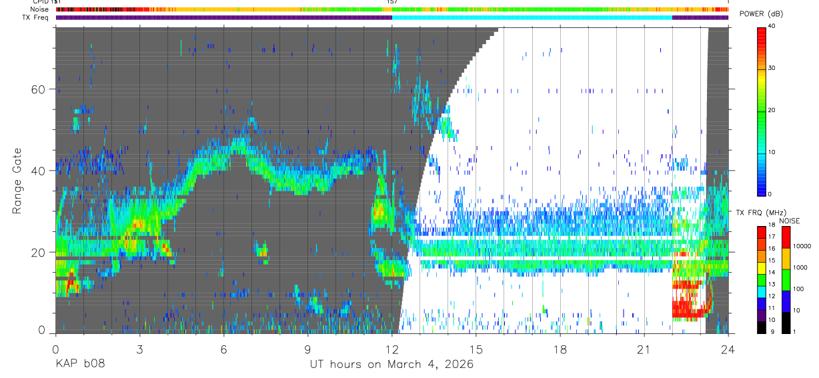Click the '15' TX frequency legend label
The height and width of the screenshot is (378, 819).
coord(772,261)
